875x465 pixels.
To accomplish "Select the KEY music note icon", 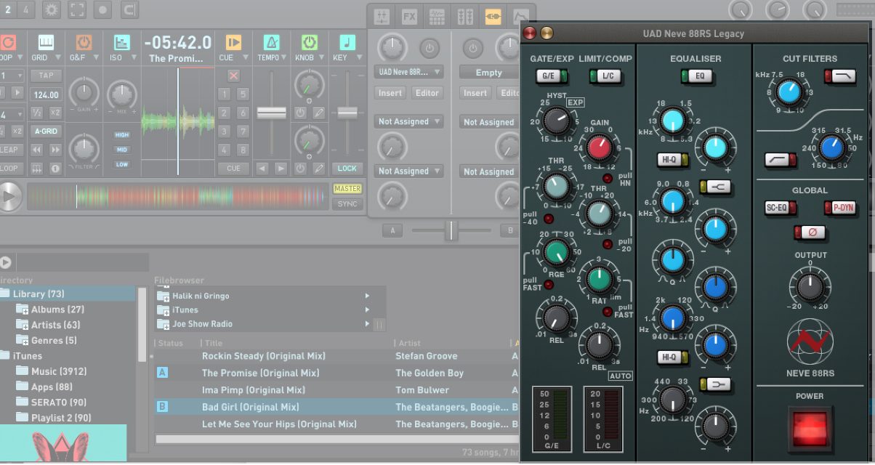I will (x=347, y=42).
